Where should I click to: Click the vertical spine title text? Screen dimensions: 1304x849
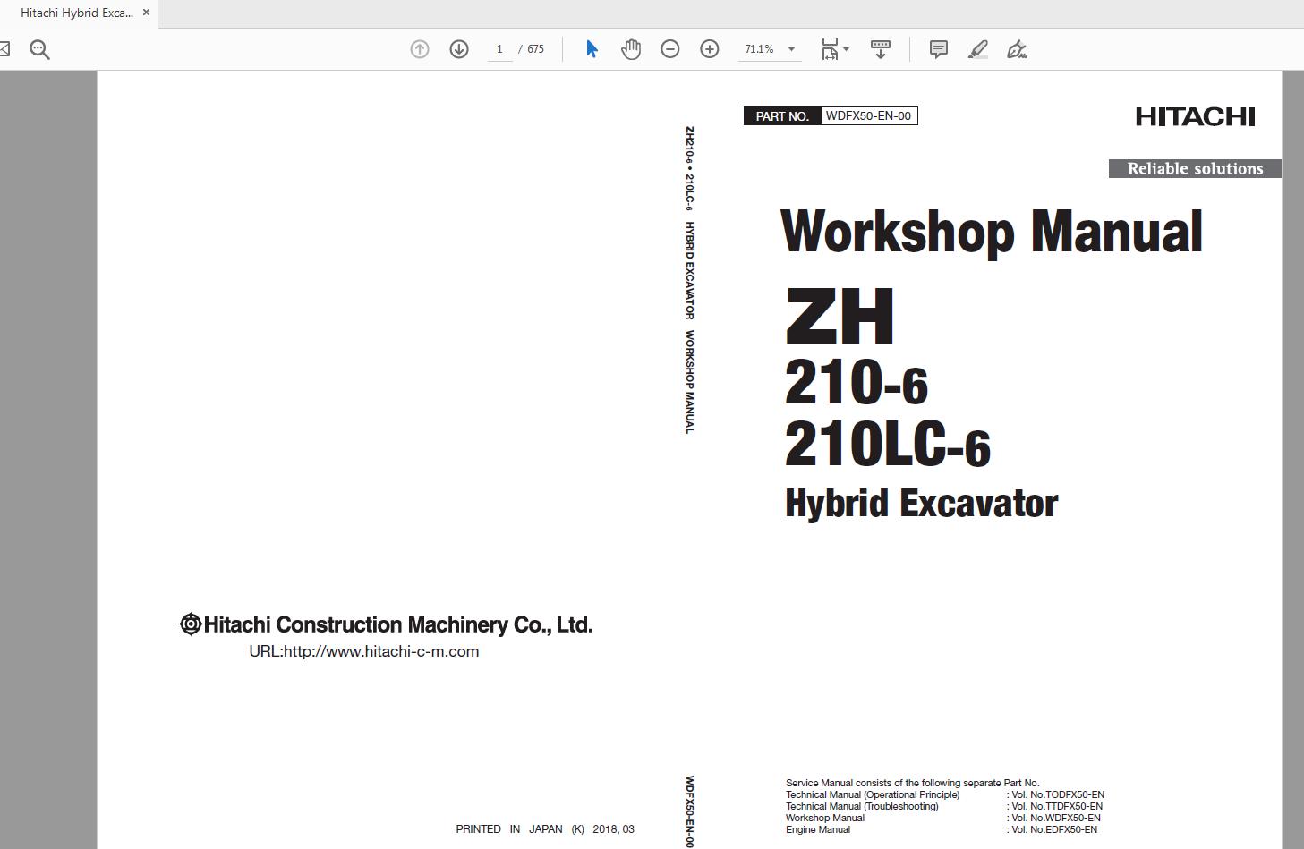[x=689, y=280]
